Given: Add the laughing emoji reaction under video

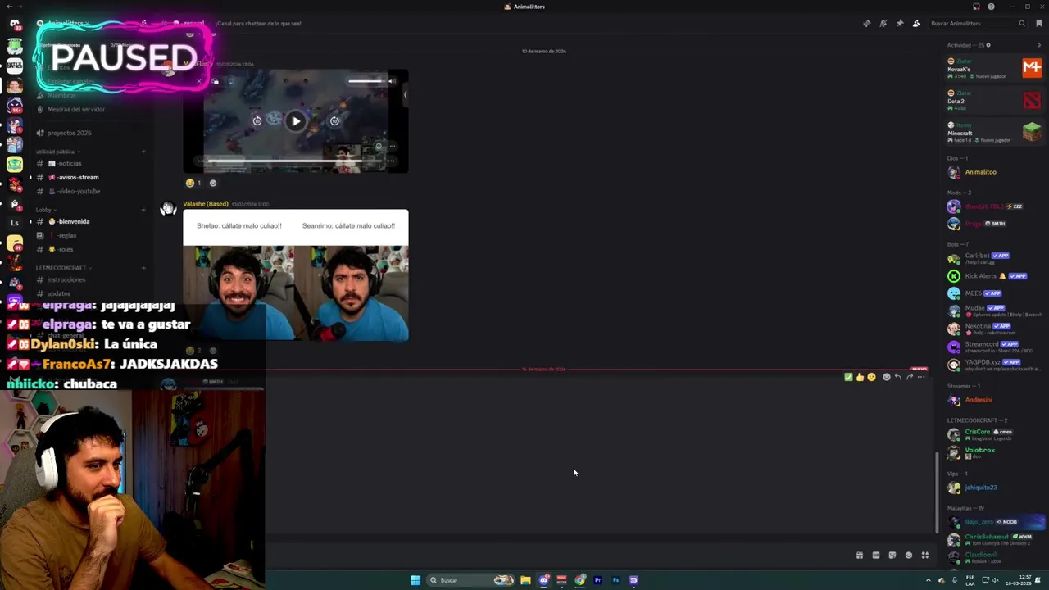Looking at the screenshot, I should [193, 183].
